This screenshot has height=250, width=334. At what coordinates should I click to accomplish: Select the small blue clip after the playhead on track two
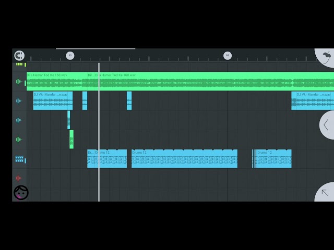coord(129,101)
